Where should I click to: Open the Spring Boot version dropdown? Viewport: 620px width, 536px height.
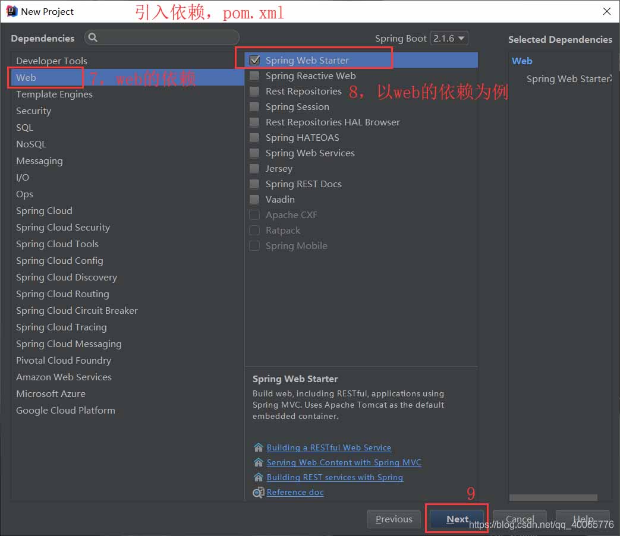point(449,39)
